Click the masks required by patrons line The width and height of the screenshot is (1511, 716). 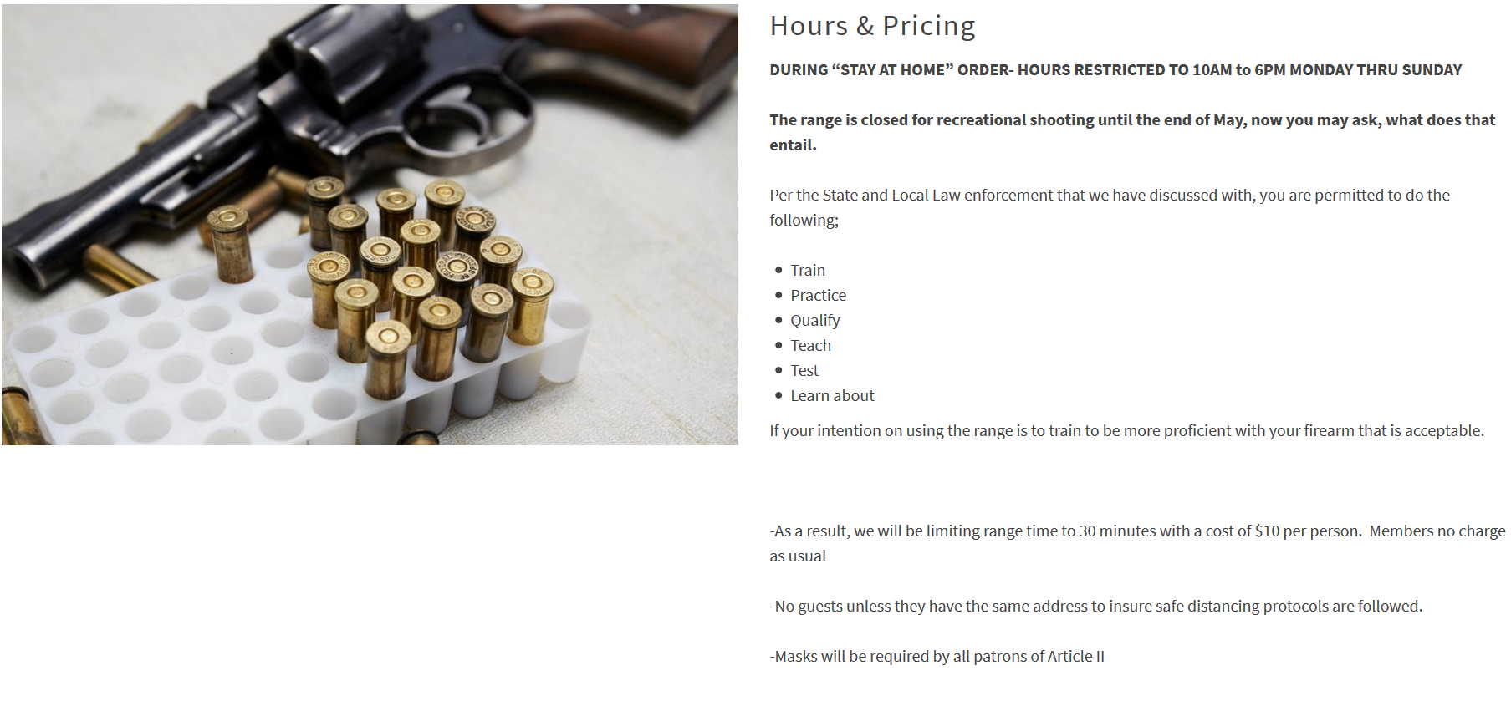point(937,657)
